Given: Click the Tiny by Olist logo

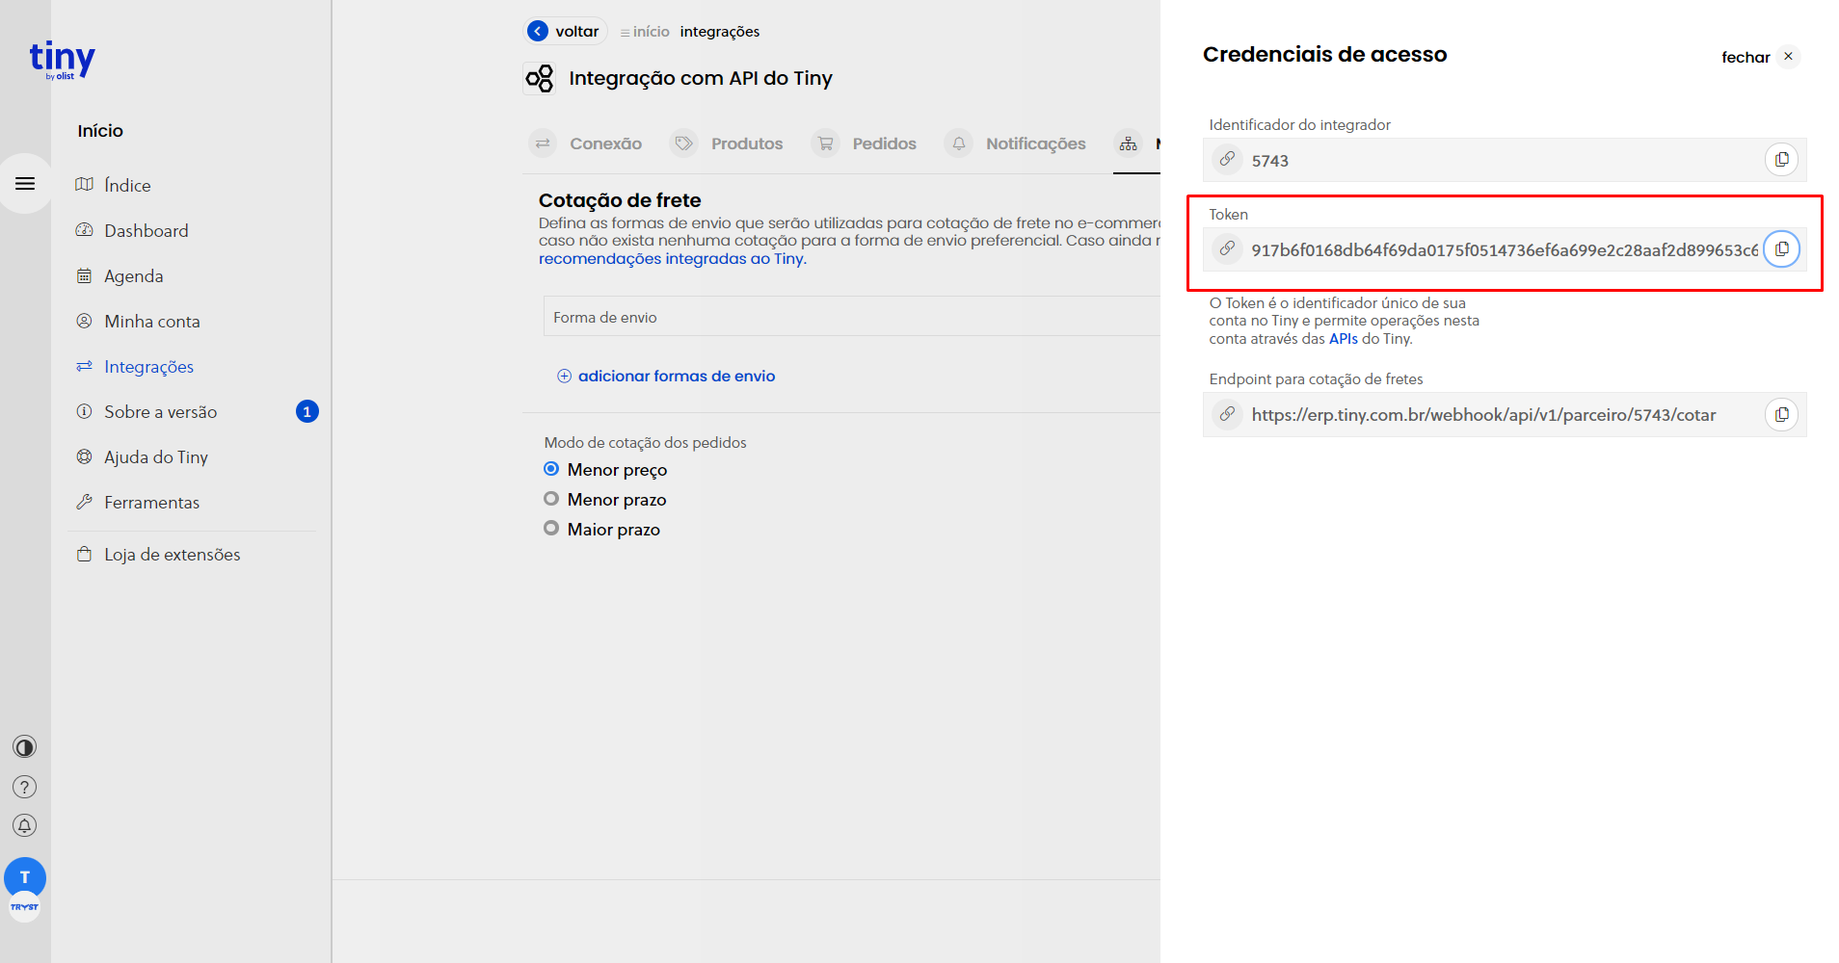Looking at the screenshot, I should [62, 60].
